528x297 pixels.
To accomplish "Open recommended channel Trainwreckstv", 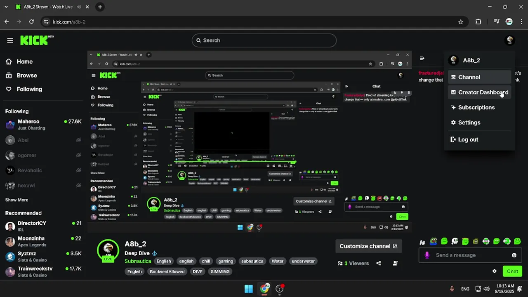I will point(43,271).
